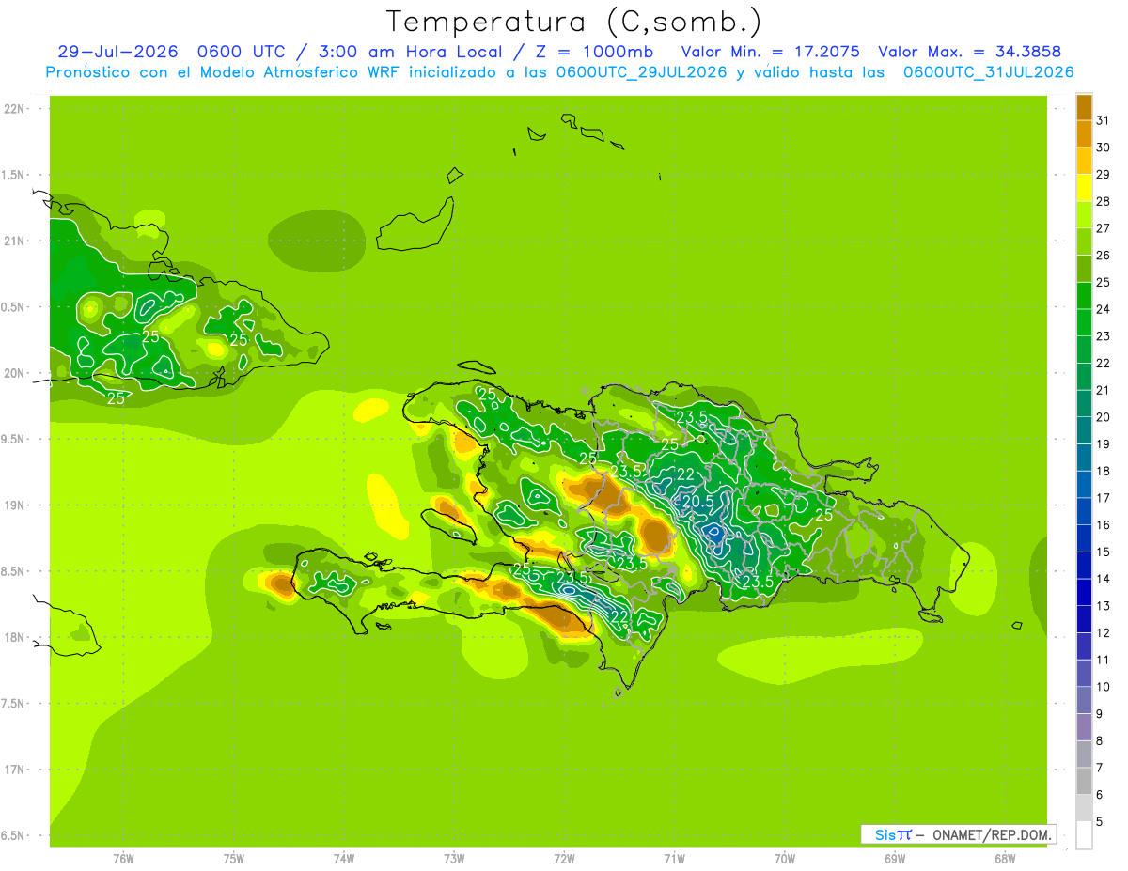
Task: Pick the orange swatch between 30 and 31
Action: [x=1084, y=133]
